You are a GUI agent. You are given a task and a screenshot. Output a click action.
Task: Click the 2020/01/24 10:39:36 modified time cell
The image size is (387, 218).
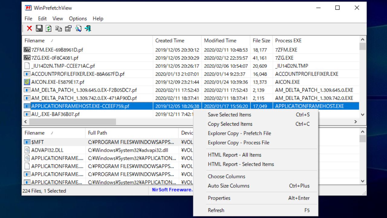[226, 82]
